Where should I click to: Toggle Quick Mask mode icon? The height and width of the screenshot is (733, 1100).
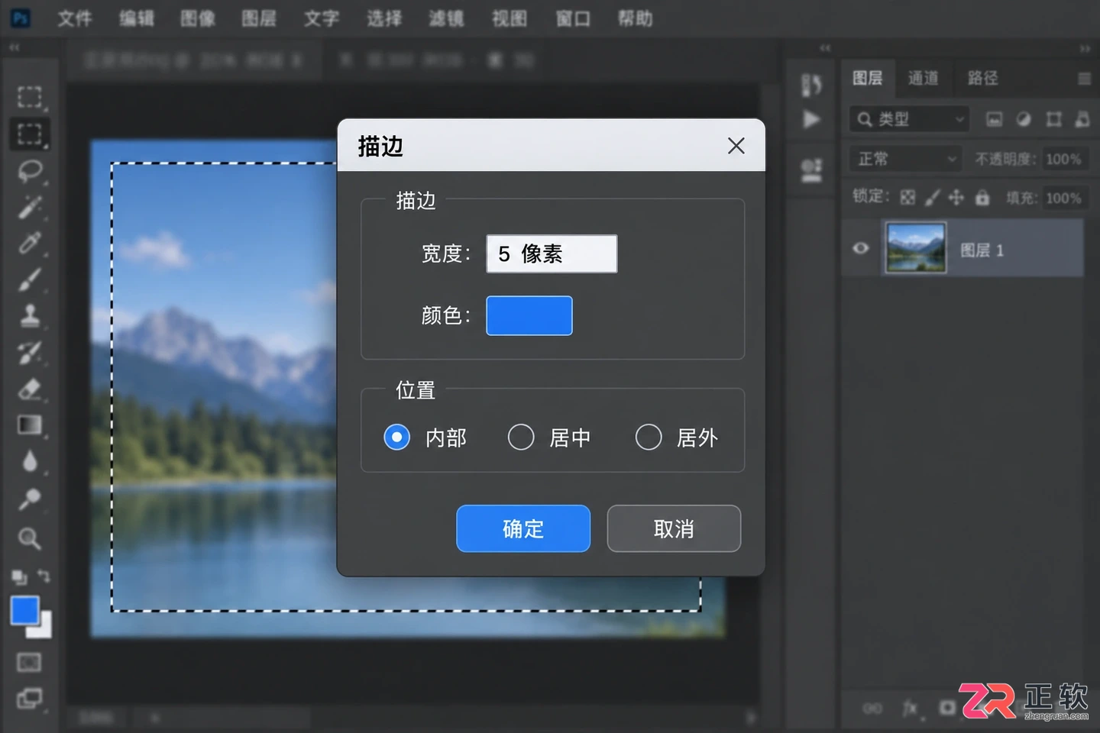[30, 662]
